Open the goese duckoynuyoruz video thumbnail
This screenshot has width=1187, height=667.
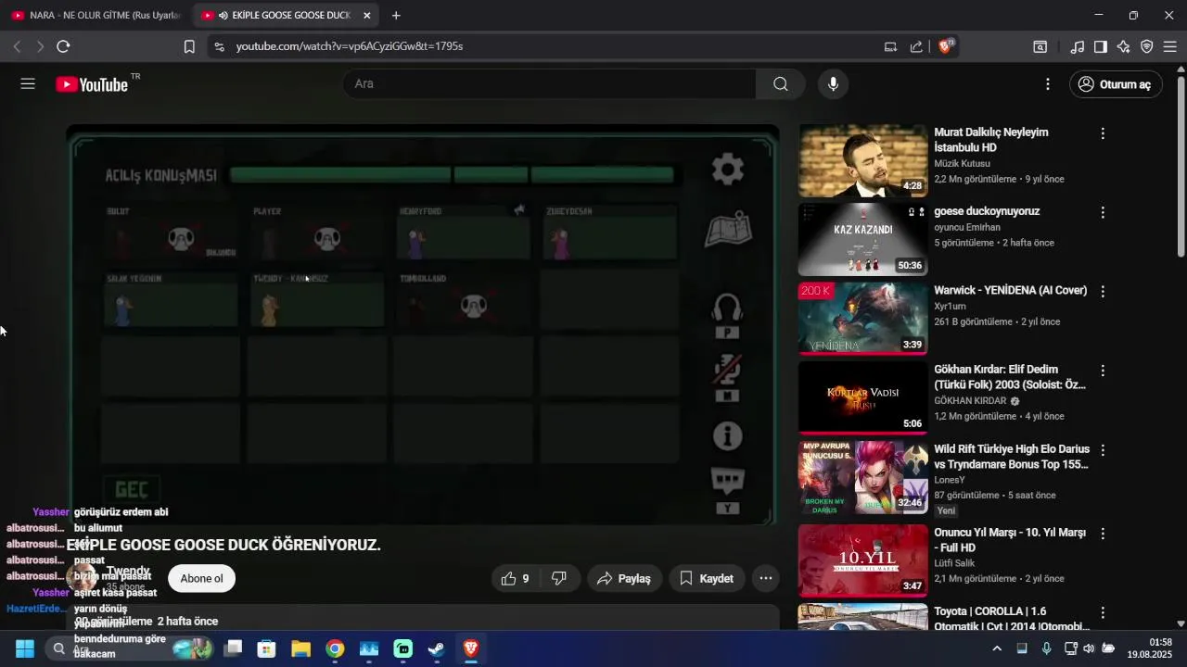click(x=862, y=240)
